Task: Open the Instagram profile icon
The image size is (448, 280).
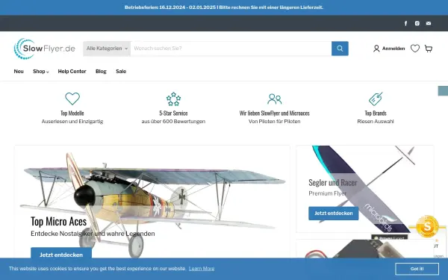Action: click(x=417, y=23)
